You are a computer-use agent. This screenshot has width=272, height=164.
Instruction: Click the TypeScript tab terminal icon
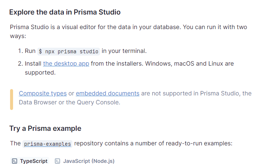click(14, 161)
